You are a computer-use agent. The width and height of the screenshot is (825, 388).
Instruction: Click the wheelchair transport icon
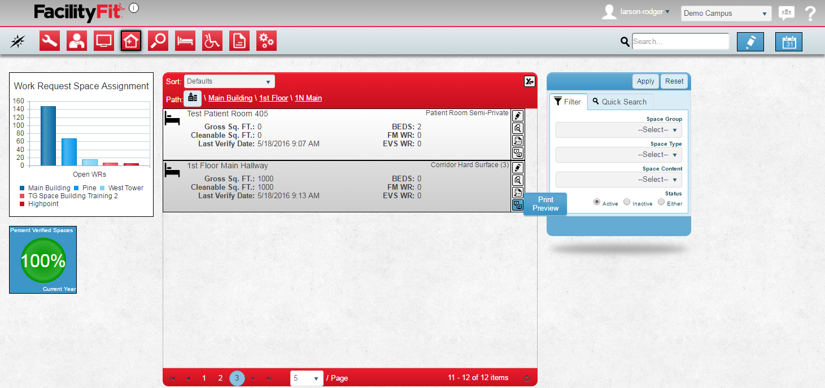pyautogui.click(x=212, y=41)
